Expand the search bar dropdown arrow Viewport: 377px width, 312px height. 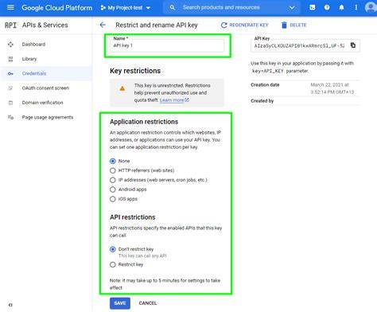(292, 8)
